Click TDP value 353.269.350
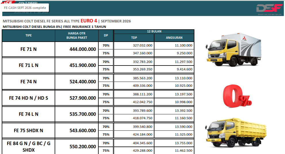This screenshot has height=154, width=285. tap(143, 69)
